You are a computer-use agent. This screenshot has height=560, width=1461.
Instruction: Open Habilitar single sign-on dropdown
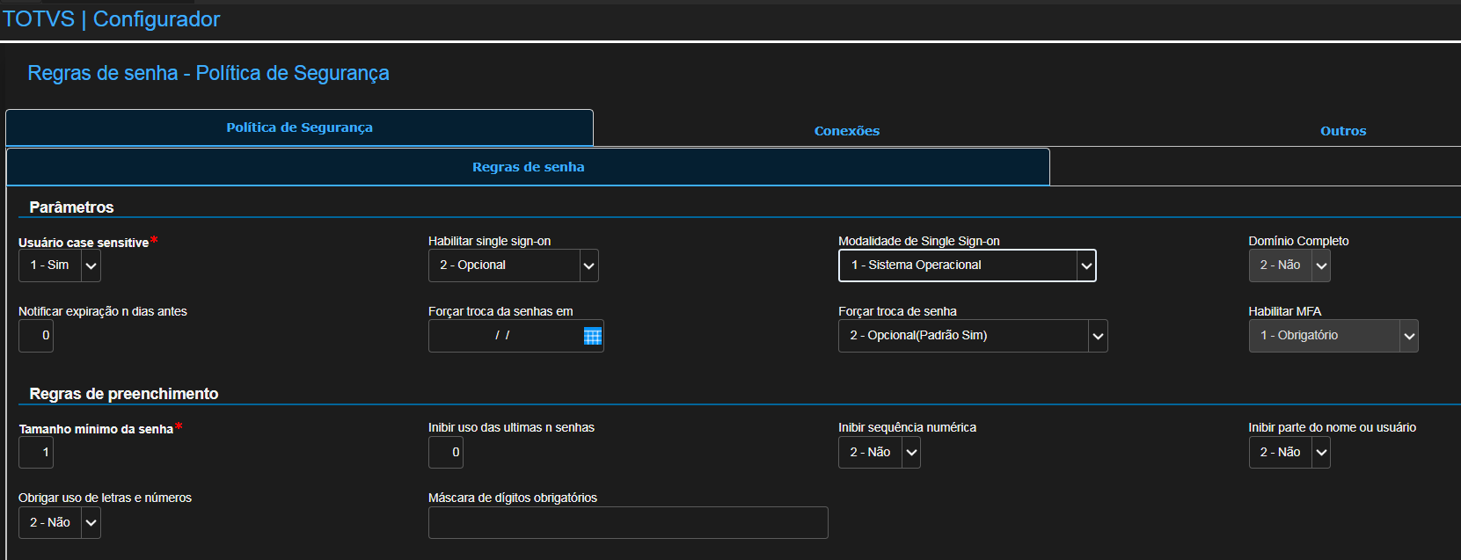(588, 265)
